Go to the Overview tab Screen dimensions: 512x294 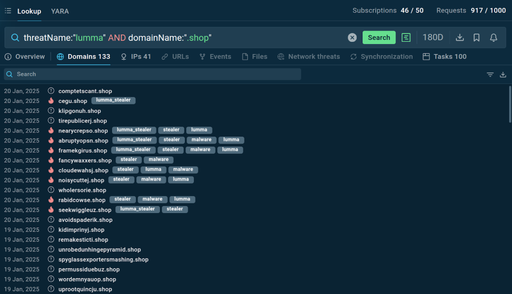[25, 56]
